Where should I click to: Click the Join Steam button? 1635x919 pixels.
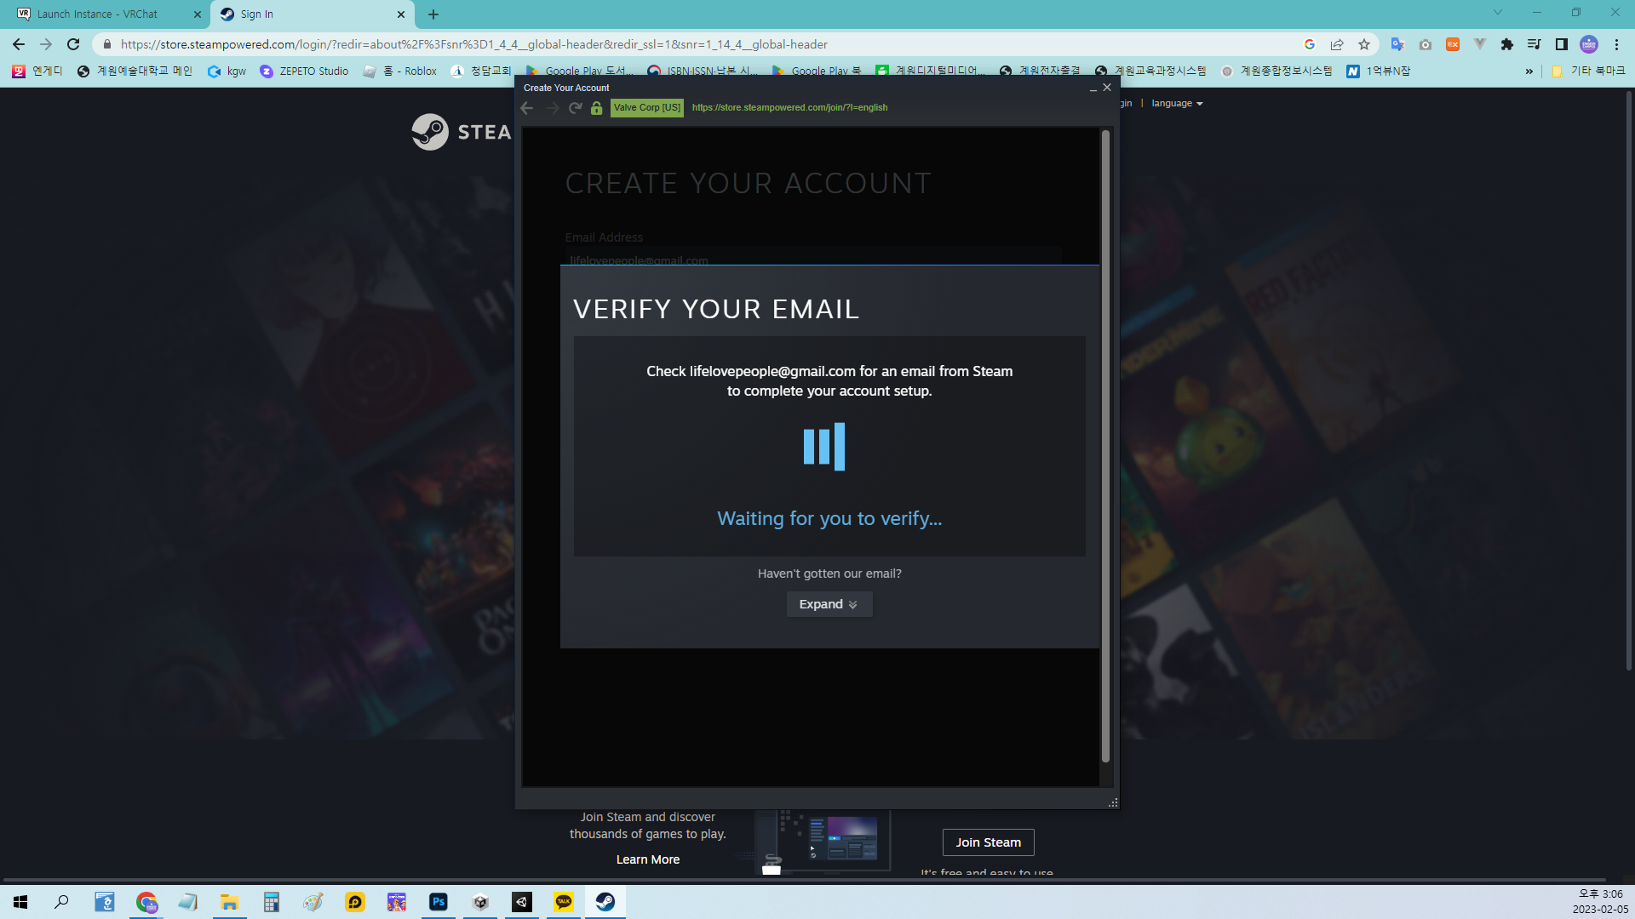coord(988,842)
